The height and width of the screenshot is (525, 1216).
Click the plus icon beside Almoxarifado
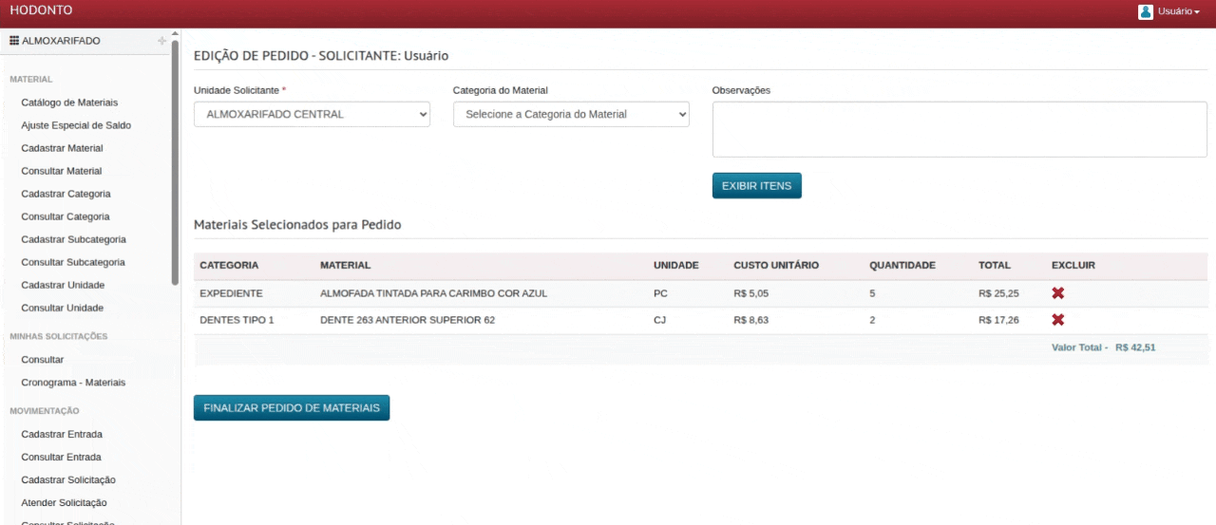coord(161,41)
